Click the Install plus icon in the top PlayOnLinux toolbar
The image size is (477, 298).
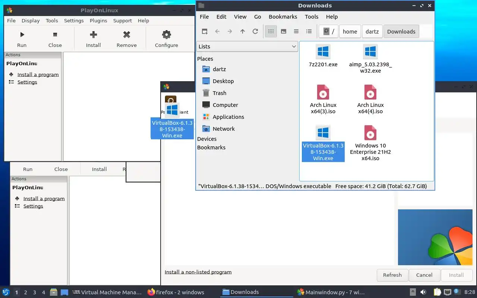(94, 35)
